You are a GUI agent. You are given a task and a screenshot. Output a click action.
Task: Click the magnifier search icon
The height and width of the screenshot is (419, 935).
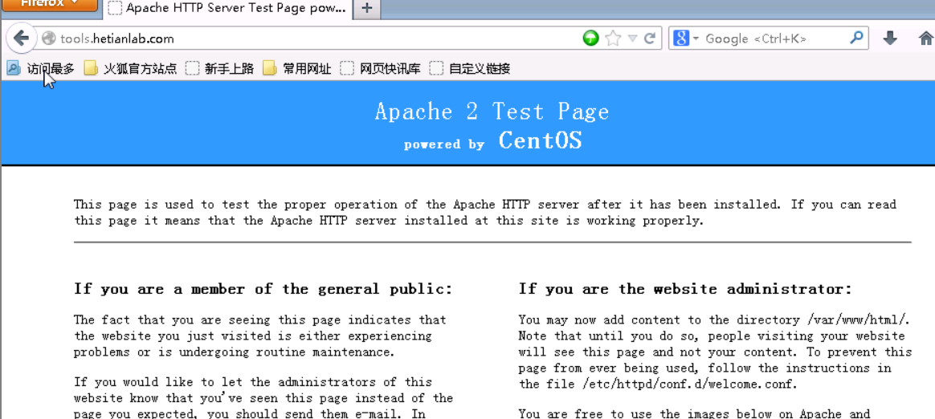pyautogui.click(x=856, y=39)
